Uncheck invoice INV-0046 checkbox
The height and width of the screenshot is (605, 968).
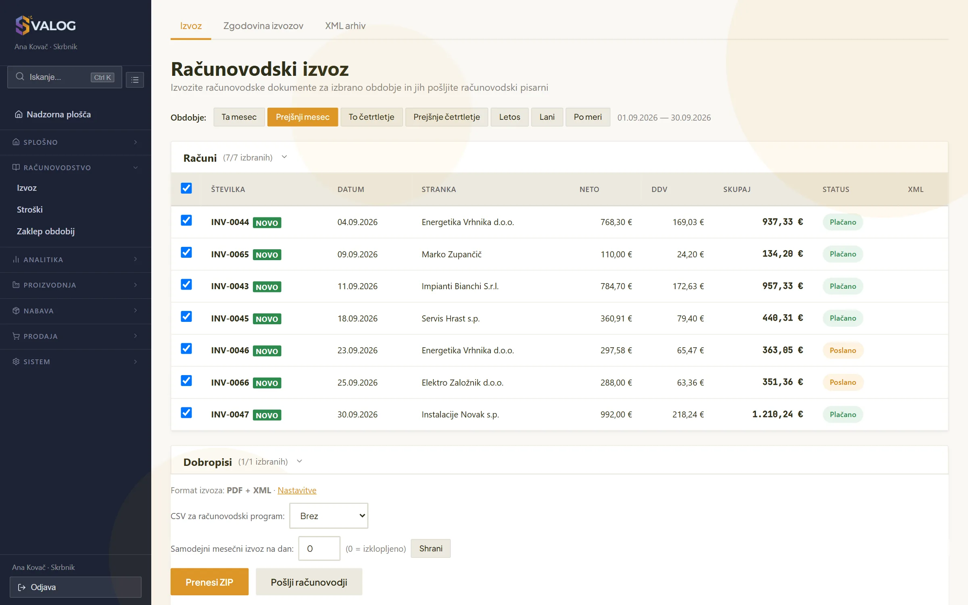click(x=186, y=348)
